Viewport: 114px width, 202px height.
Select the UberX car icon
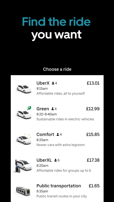coord(24,89)
